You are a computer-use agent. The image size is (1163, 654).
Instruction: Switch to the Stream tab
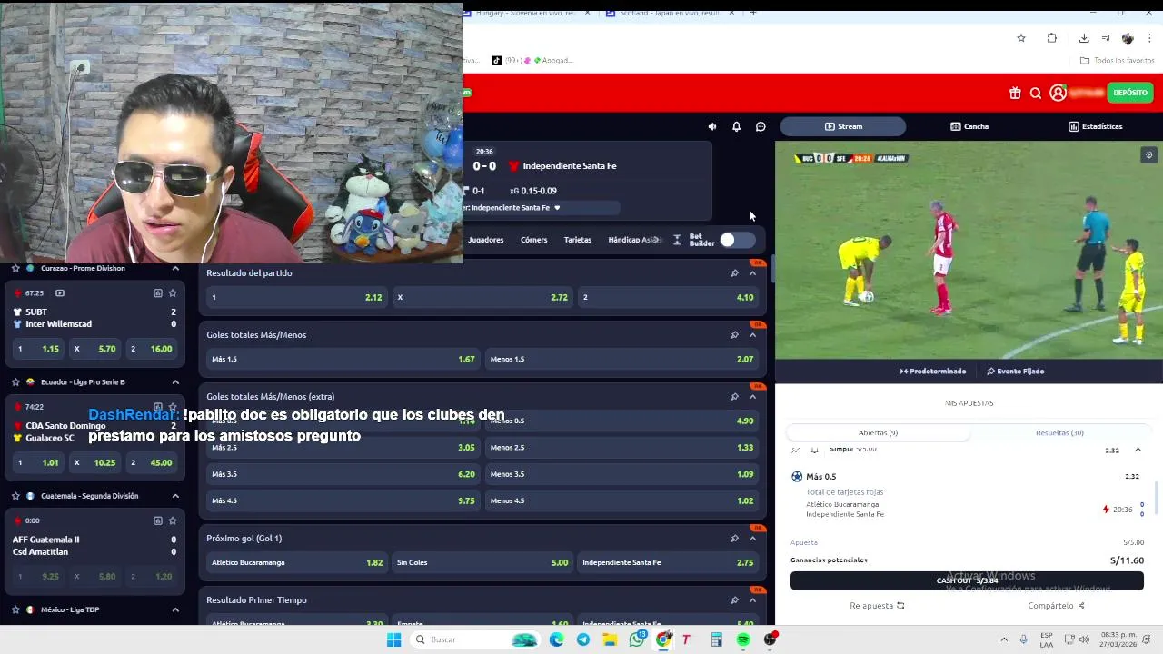tap(843, 126)
